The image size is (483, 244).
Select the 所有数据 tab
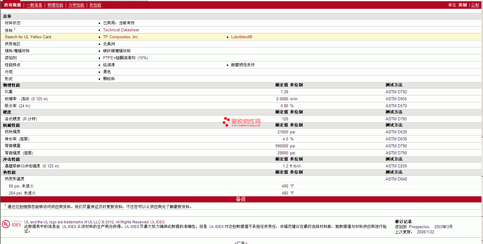(12, 5)
